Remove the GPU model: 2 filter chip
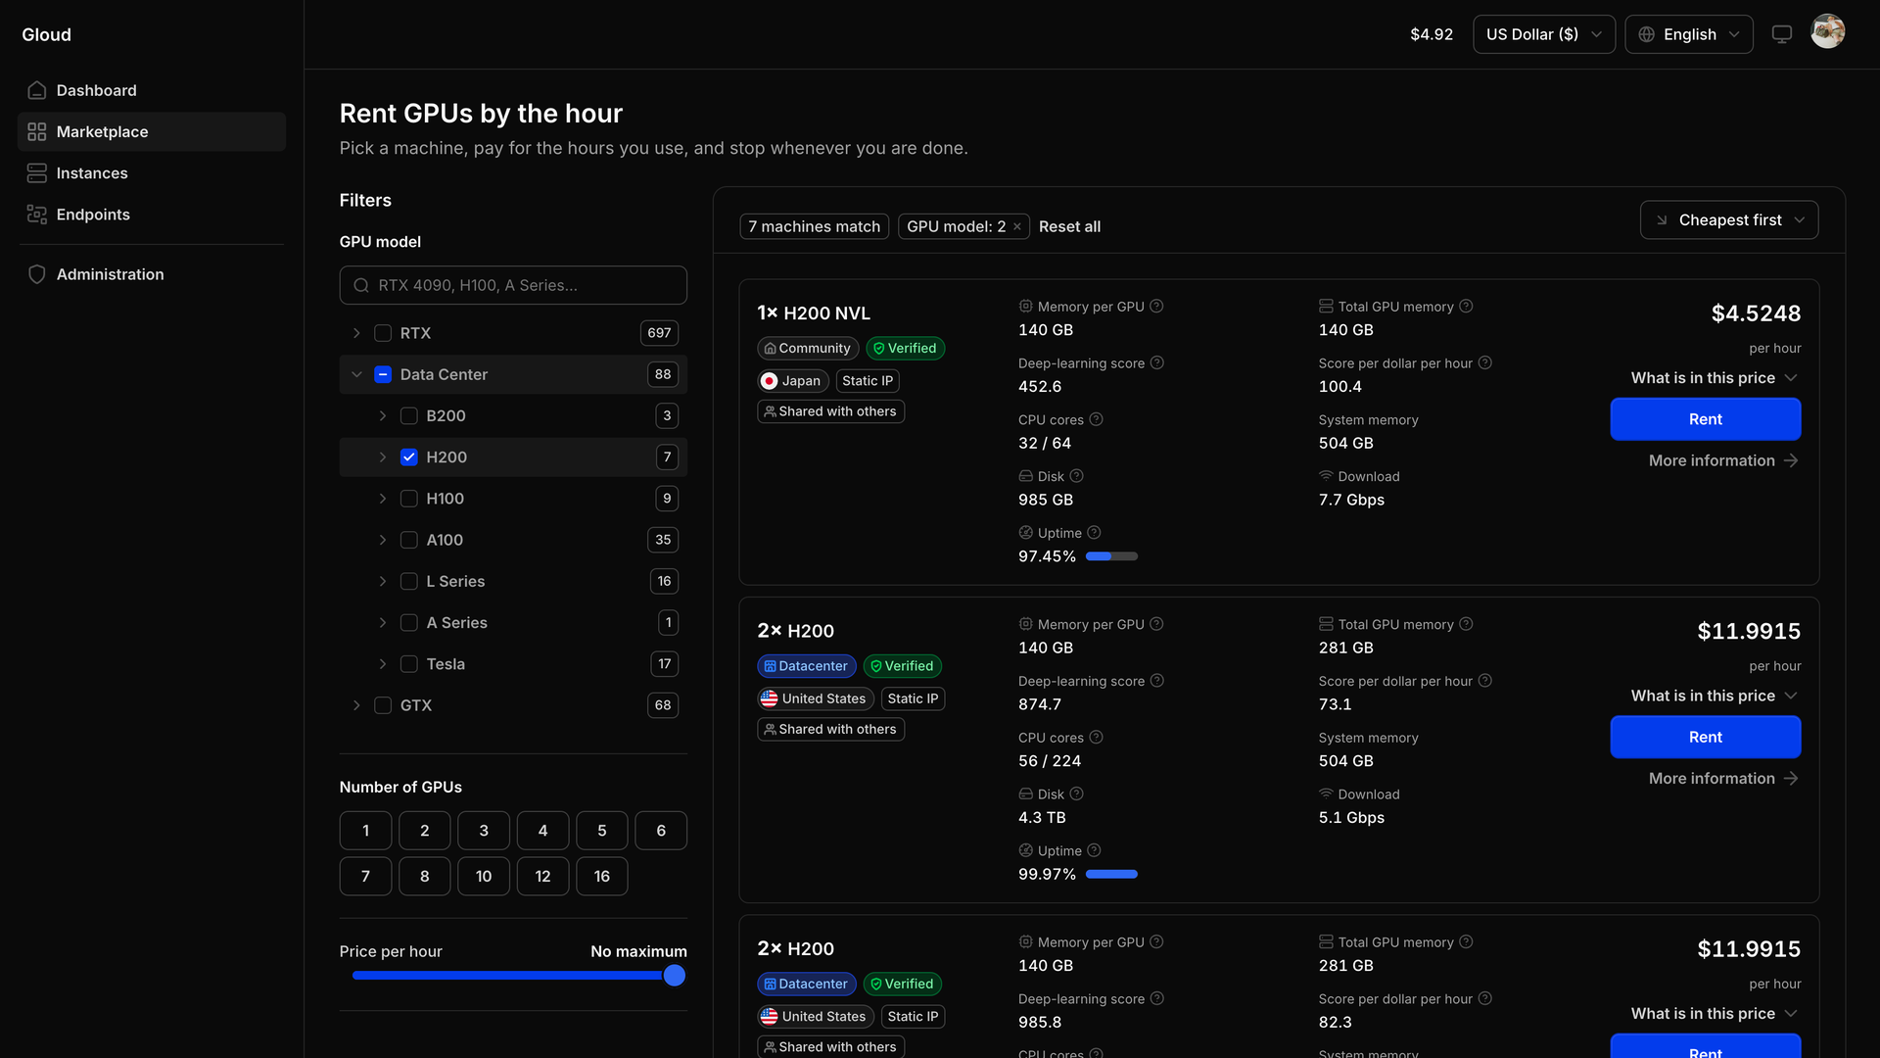The image size is (1880, 1058). coord(1017,227)
